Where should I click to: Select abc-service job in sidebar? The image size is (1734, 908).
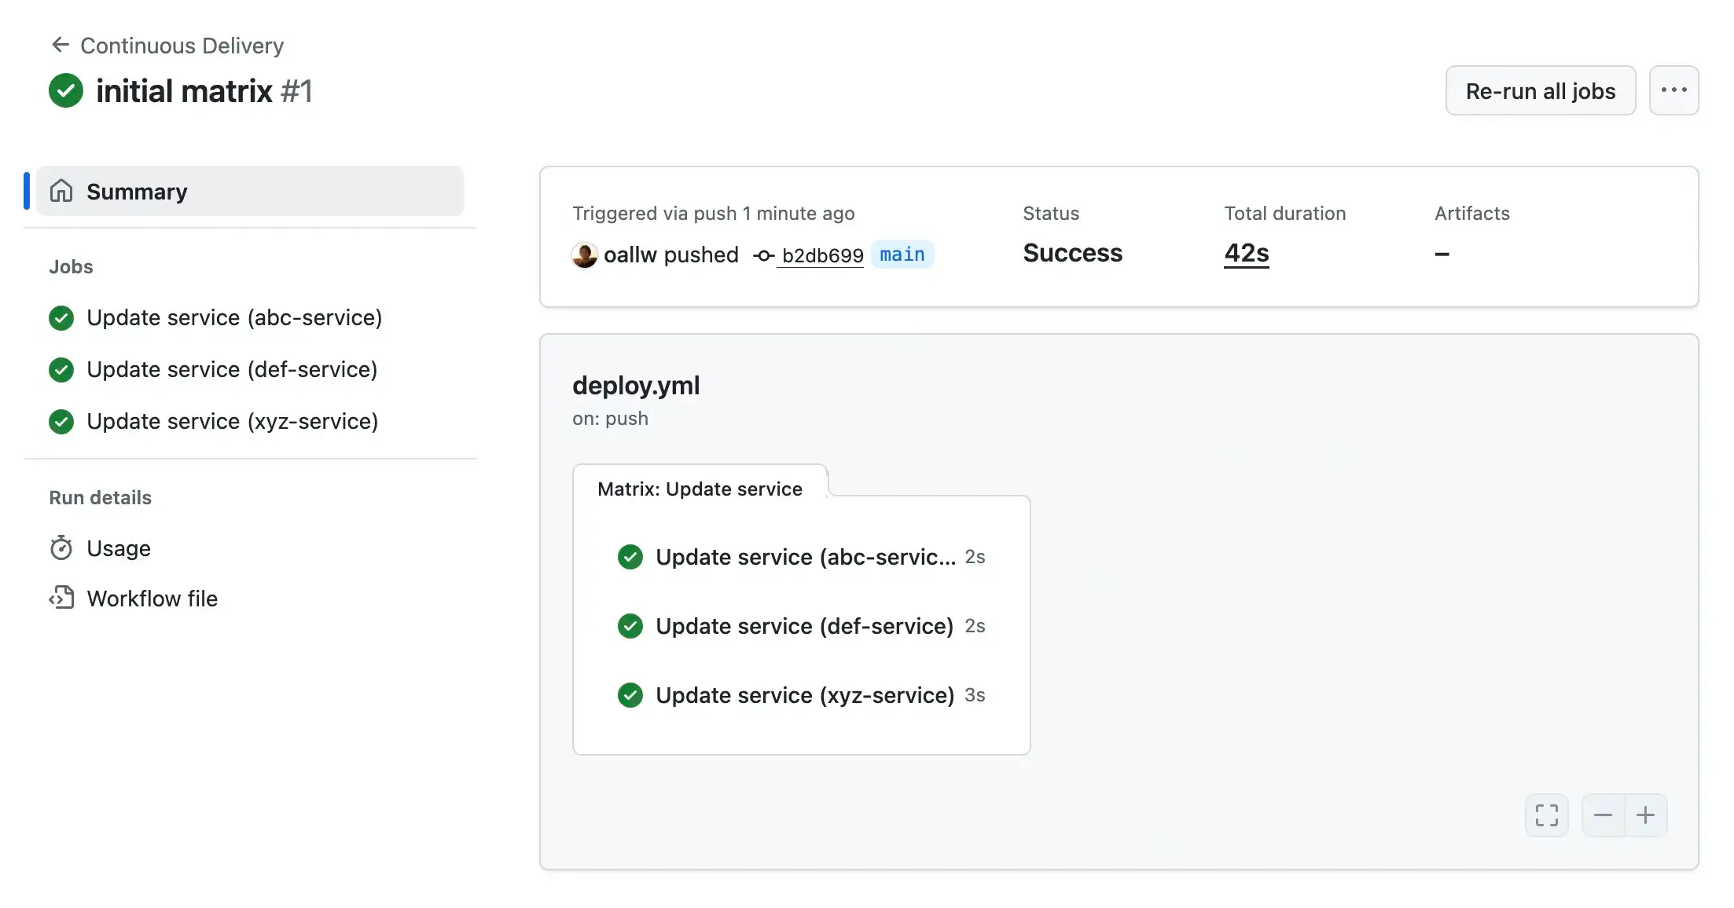(234, 317)
